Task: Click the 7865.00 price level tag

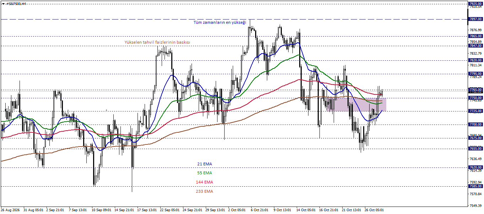Action: (475, 36)
